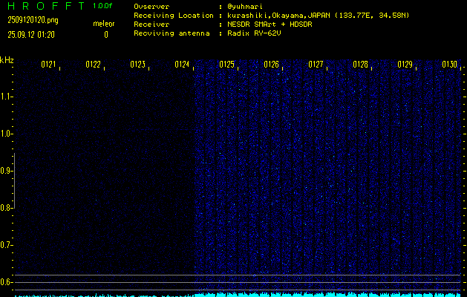Click the meteor count value 0
The image size is (467, 297).
tap(106, 35)
